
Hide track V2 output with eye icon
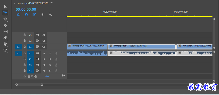[x=44, y=41]
